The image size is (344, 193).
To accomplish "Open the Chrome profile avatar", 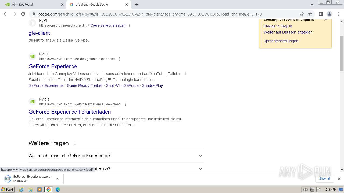I will [329, 14].
